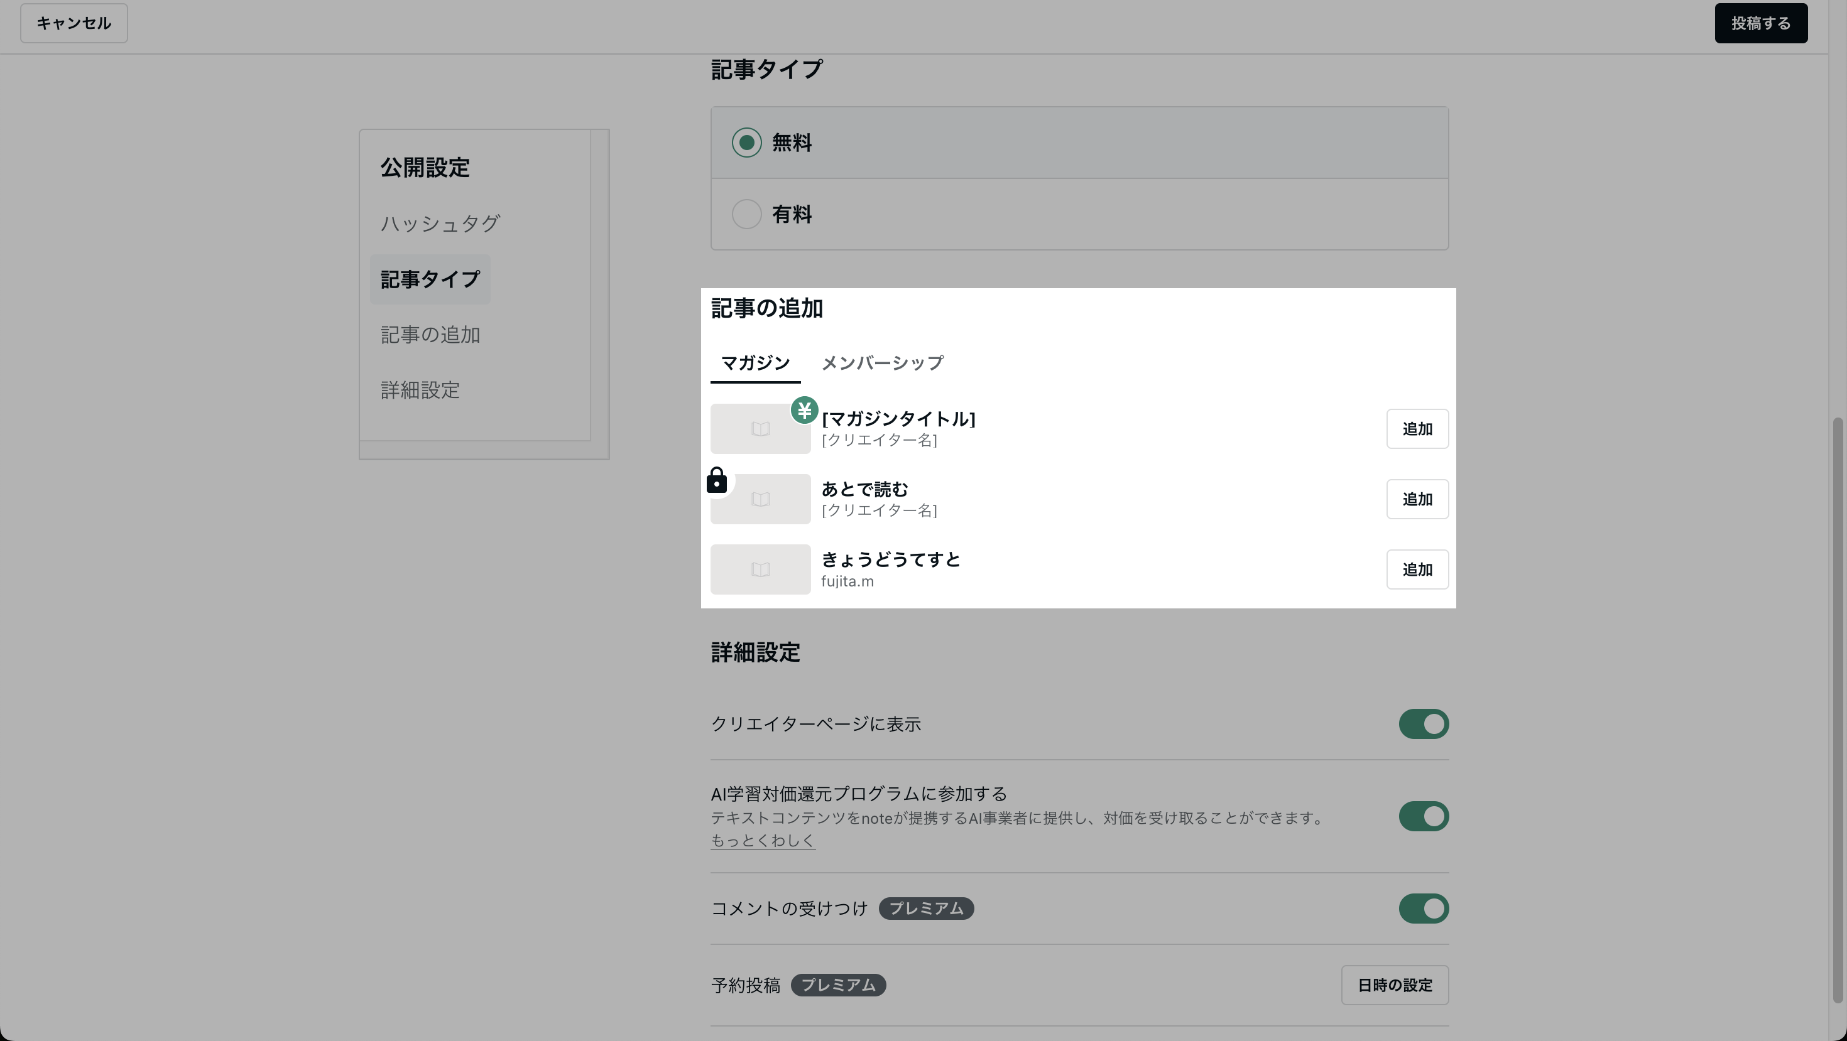Select the [マガジンタイトル] magazine thumbnail
The height and width of the screenshot is (1041, 1847).
click(x=760, y=428)
